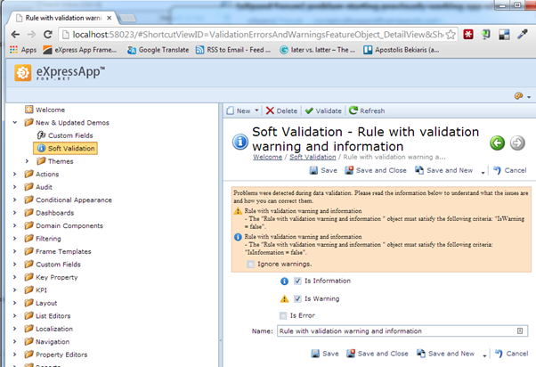The width and height of the screenshot is (536, 367).
Task: Reload the page with refresh icon
Action: click(48, 34)
